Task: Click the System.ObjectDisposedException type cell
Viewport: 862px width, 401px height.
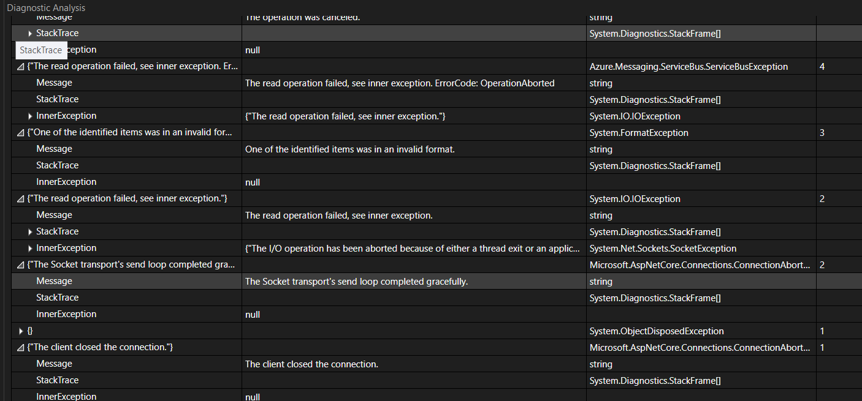Action: point(657,331)
